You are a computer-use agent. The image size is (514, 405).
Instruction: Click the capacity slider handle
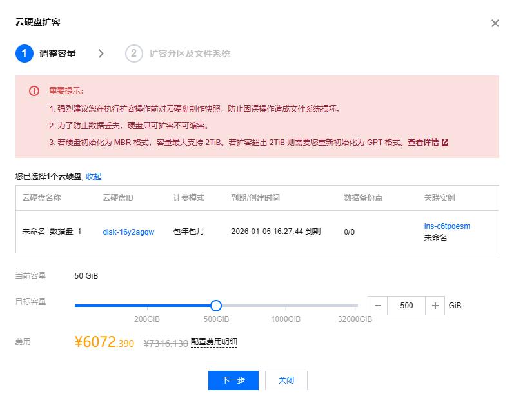pyautogui.click(x=216, y=306)
